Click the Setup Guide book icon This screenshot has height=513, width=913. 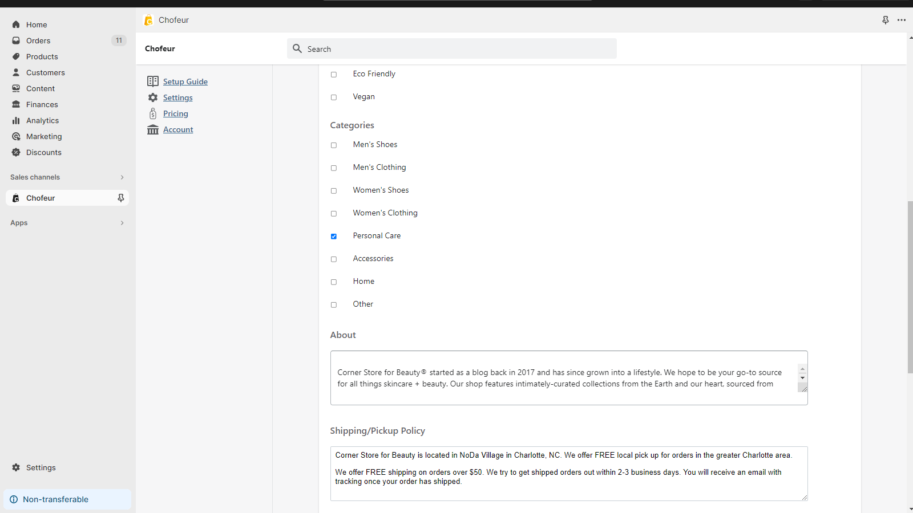153,82
